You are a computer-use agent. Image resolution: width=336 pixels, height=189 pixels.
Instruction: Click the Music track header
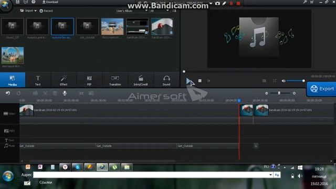[x=9, y=146]
